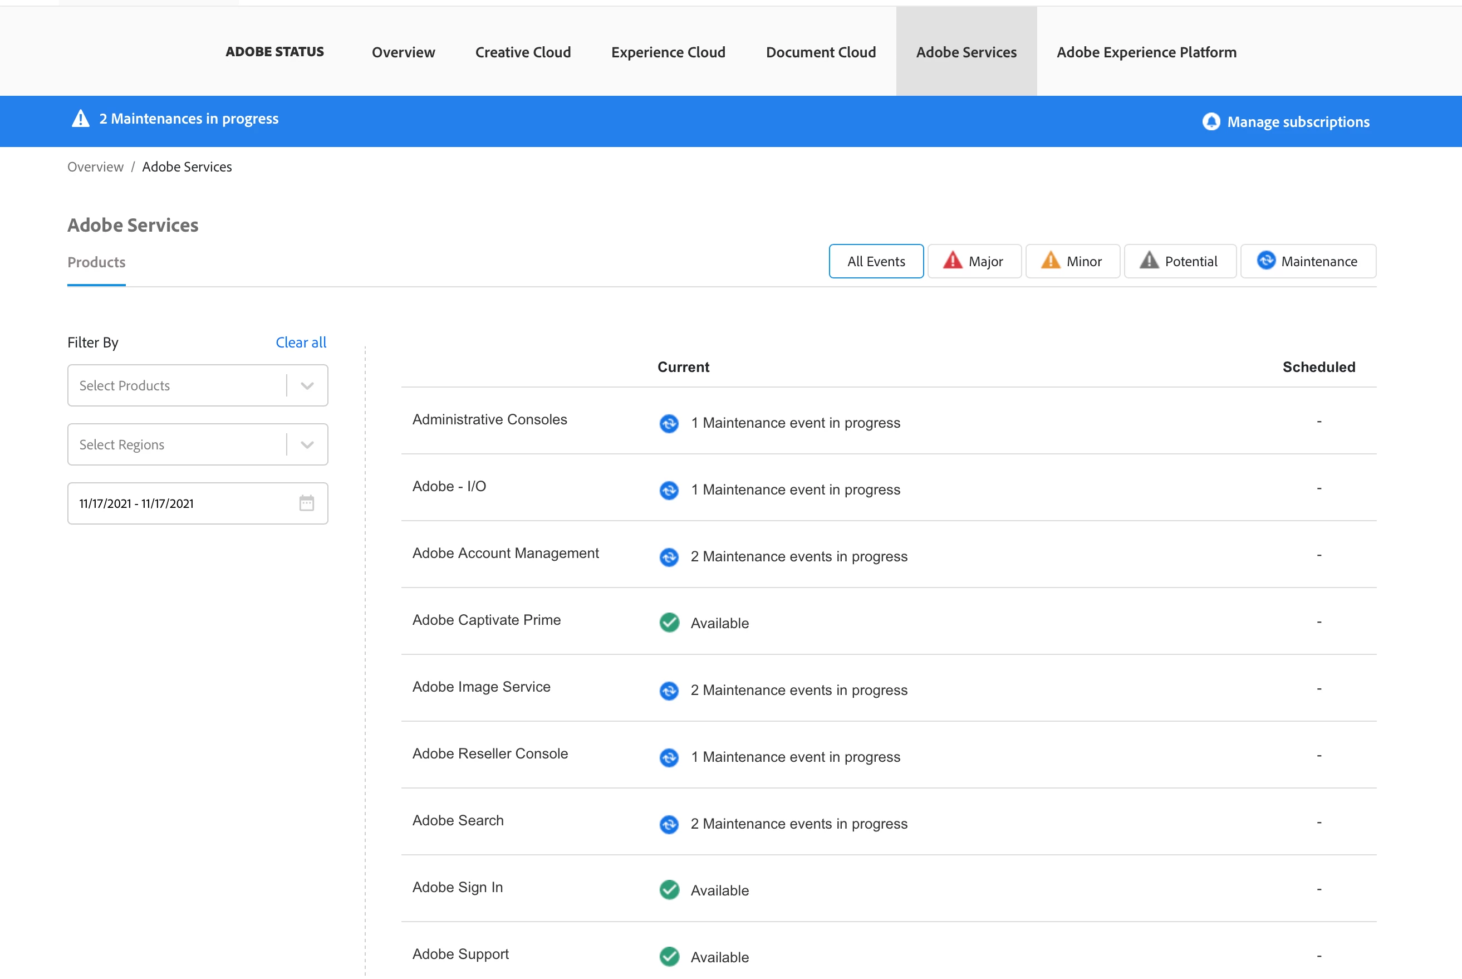1462x979 pixels.
Task: Click green checkmark icon for Adobe Sign In
Action: click(x=669, y=890)
